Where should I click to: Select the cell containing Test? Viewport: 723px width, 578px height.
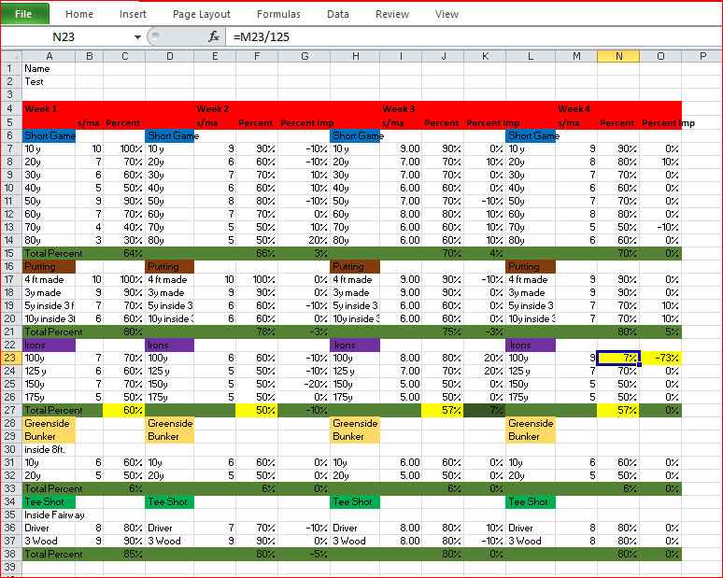[49, 81]
